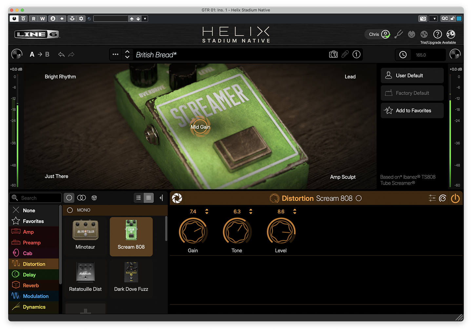Select the Delay category
472x331 pixels.
[x=34, y=275]
